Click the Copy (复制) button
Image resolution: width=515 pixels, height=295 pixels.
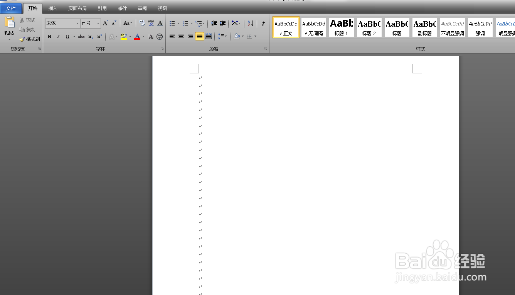click(27, 30)
